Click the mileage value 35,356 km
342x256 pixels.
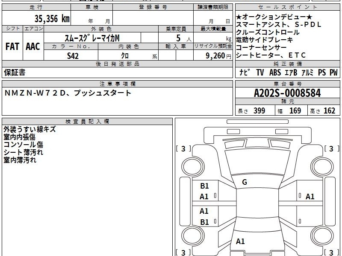(x=52, y=18)
